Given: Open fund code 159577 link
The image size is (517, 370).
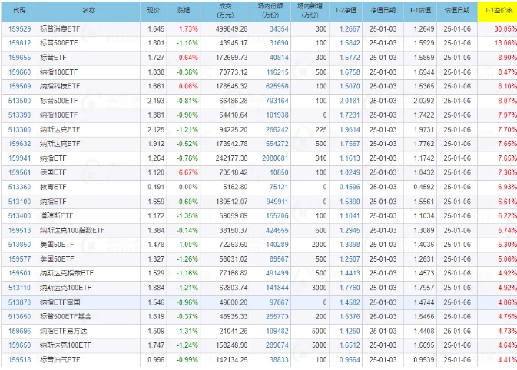Looking at the screenshot, I should [19, 259].
